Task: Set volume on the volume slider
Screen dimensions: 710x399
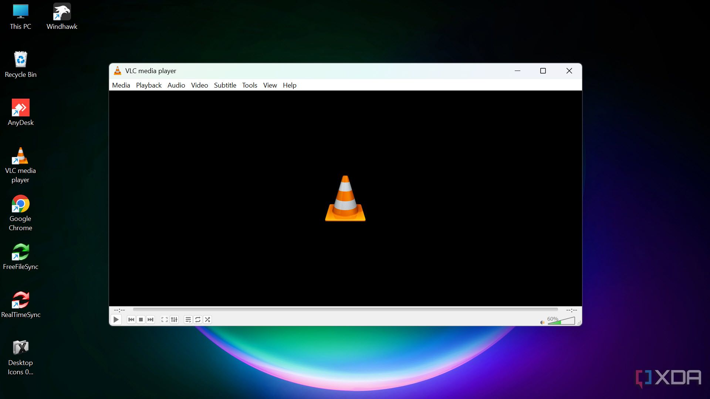Action: coord(561,321)
